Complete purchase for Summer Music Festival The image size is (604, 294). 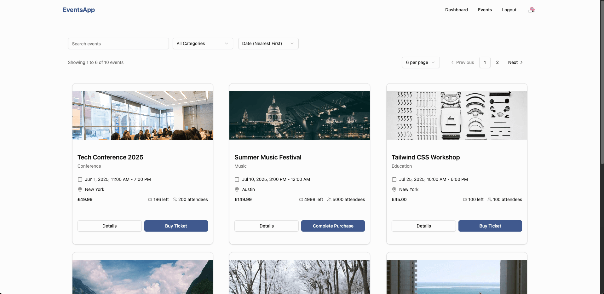pos(333,226)
